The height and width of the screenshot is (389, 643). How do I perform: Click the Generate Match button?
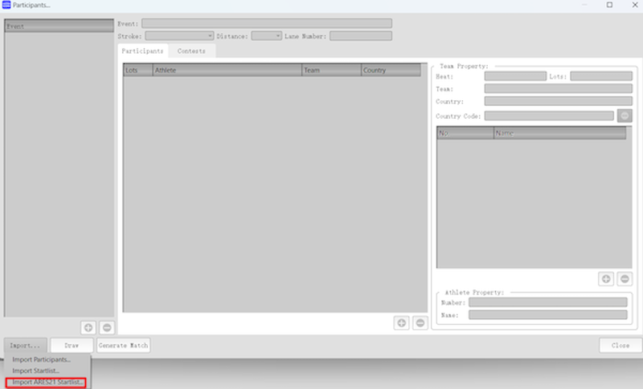[x=123, y=346]
